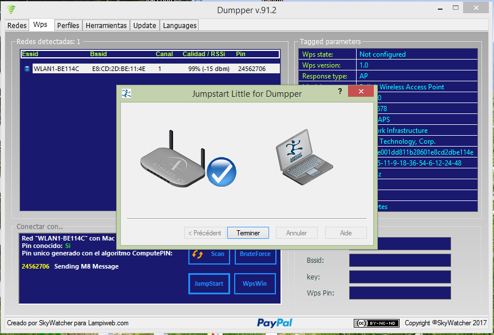Image resolution: width=494 pixels, height=335 pixels.
Task: Click the Bssid E8:CD:2D:BE:11:4E cell
Action: pyautogui.click(x=118, y=69)
